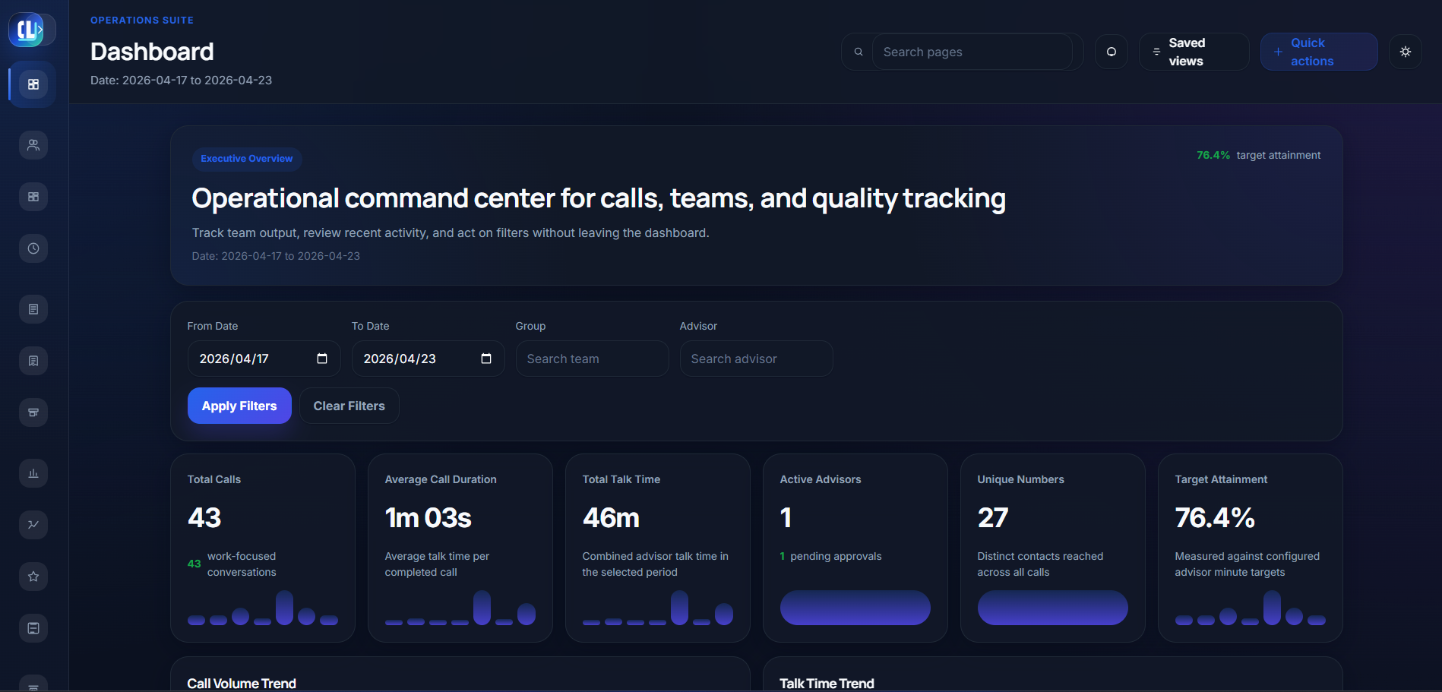The image size is (1442, 692).
Task: Click the round refresh icon button in header
Action: click(1112, 52)
